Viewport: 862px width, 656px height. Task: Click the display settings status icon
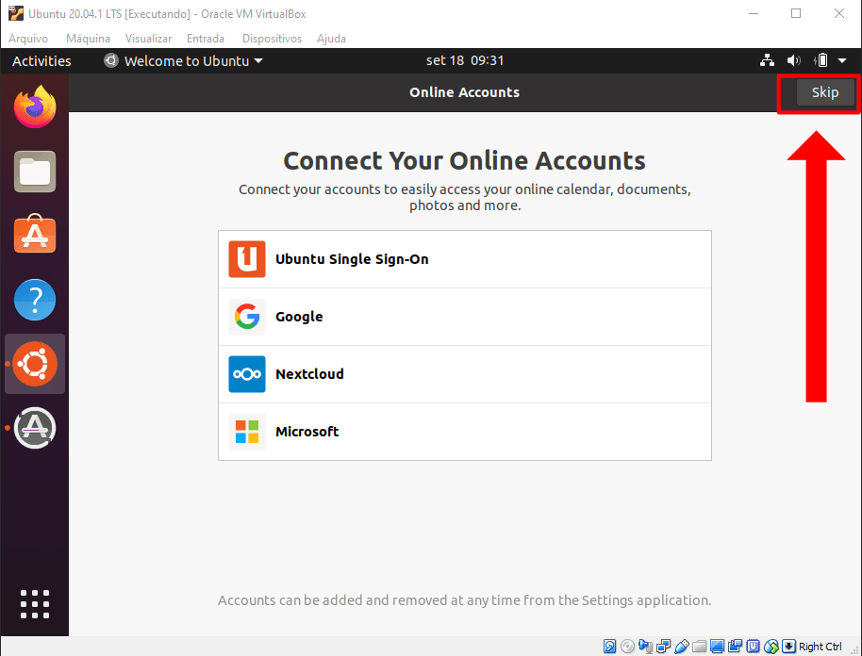pos(717,647)
